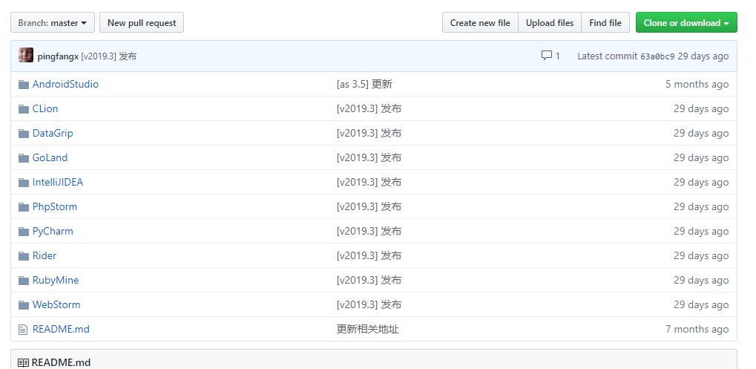Viewport: 756px width, 369px height.
Task: Click the 5 months ago timestamp of AndroidStudio
Action: [697, 85]
